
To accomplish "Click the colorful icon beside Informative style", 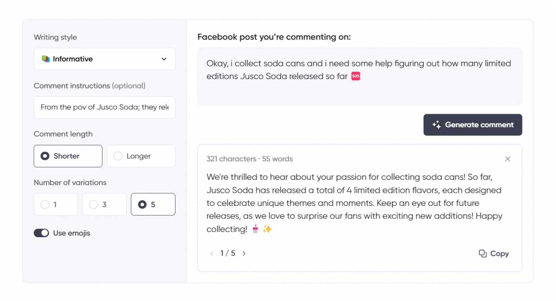I will (46, 59).
